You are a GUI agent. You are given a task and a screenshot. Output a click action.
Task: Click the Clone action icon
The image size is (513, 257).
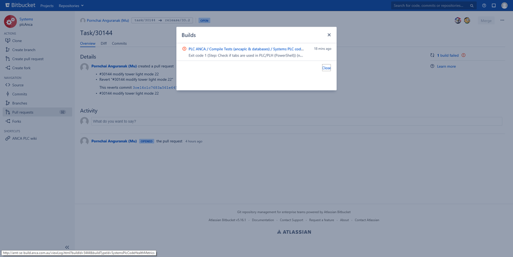point(8,41)
